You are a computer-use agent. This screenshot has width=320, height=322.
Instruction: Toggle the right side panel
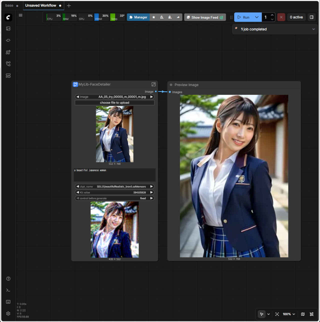point(311,17)
